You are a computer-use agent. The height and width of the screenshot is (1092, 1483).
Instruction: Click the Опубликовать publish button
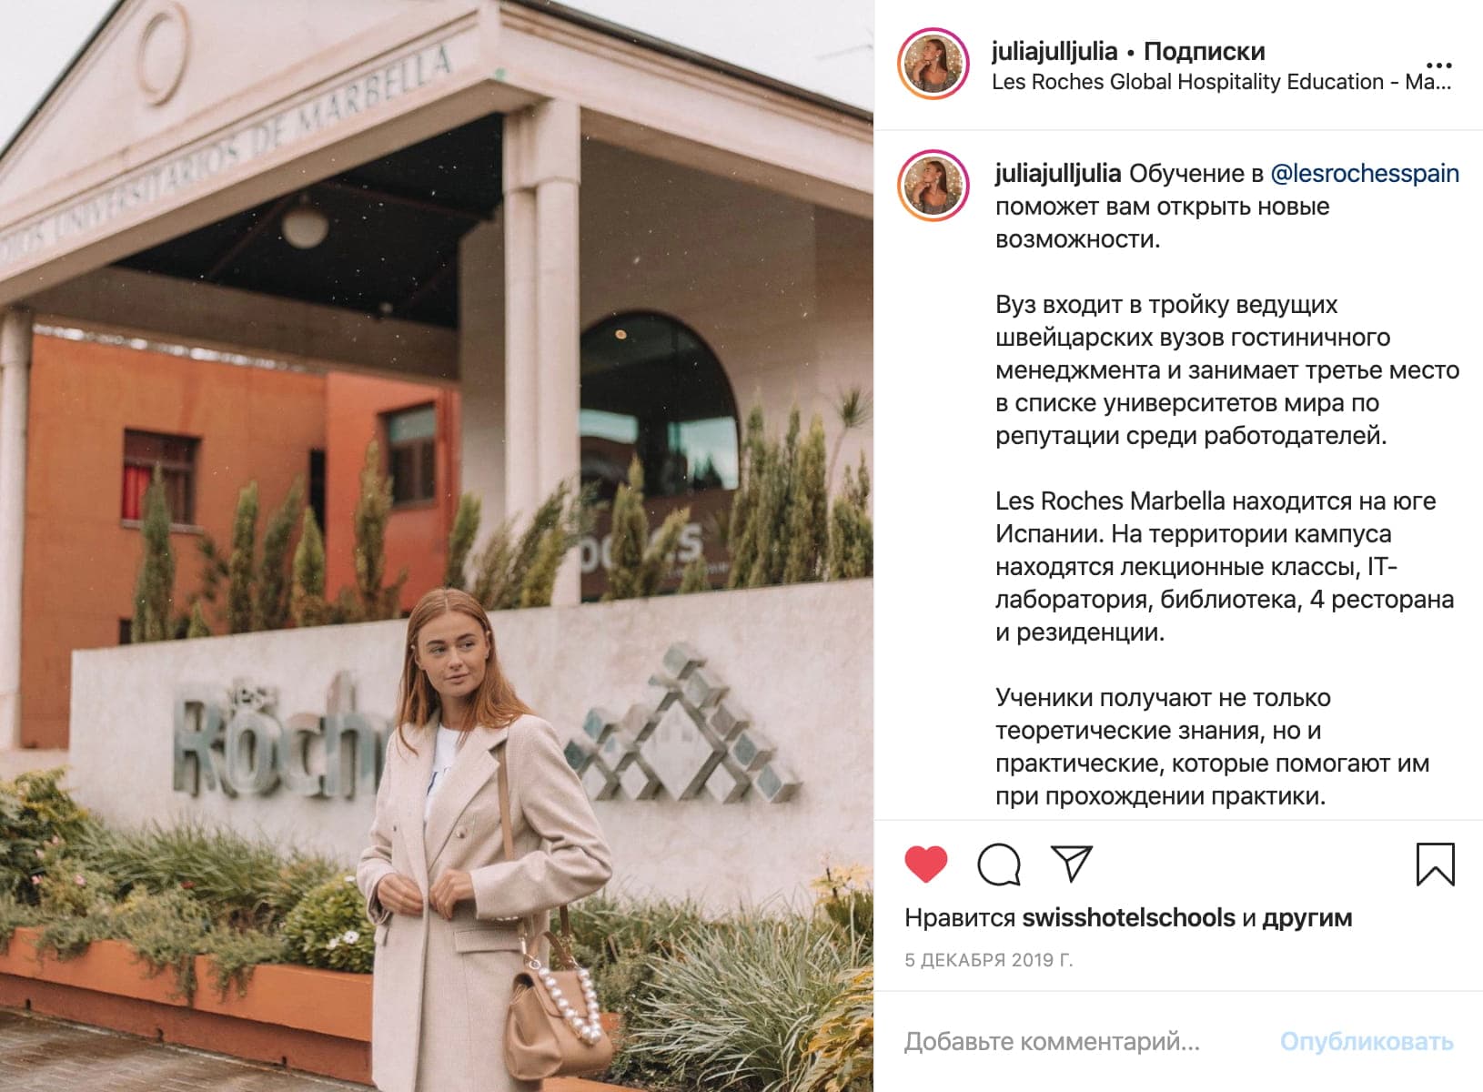point(1367,1041)
